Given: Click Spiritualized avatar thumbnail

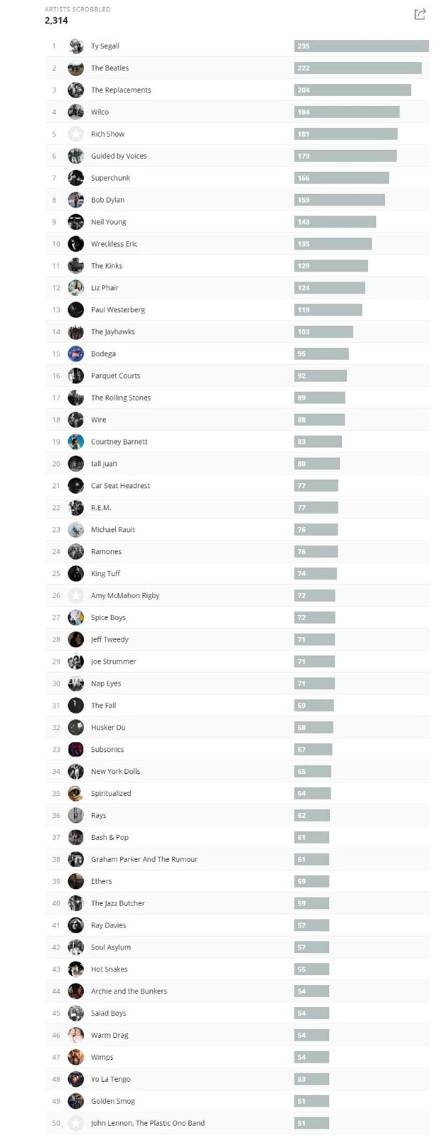Looking at the screenshot, I should point(76,794).
